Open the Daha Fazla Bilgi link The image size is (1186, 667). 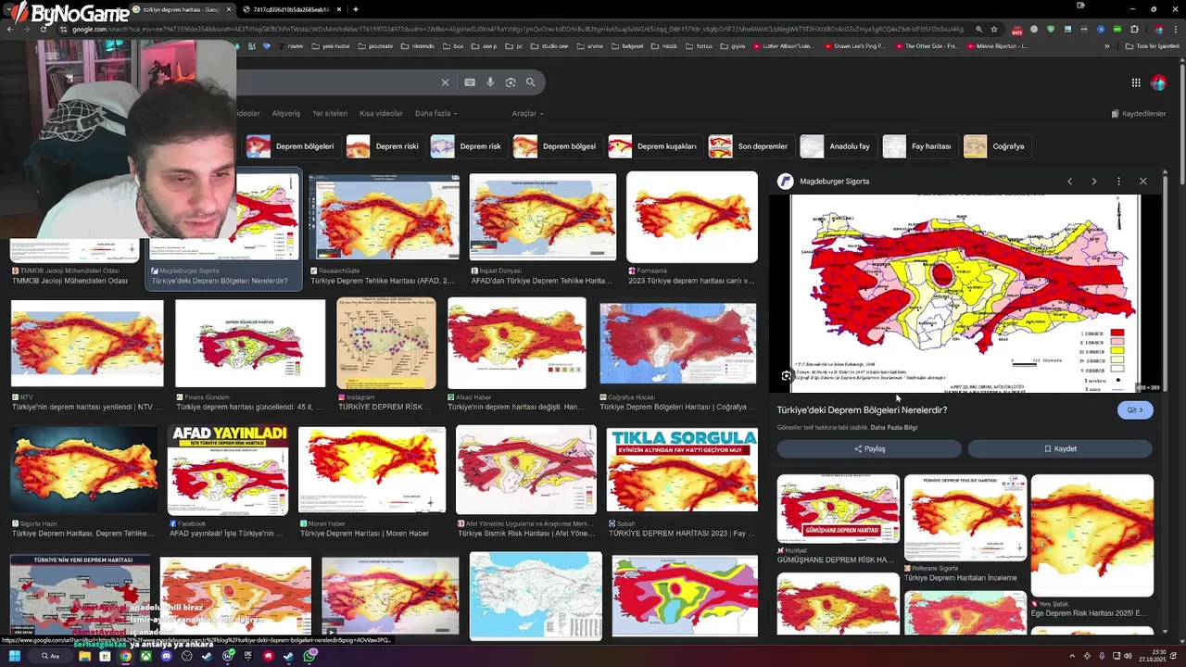[893, 428]
